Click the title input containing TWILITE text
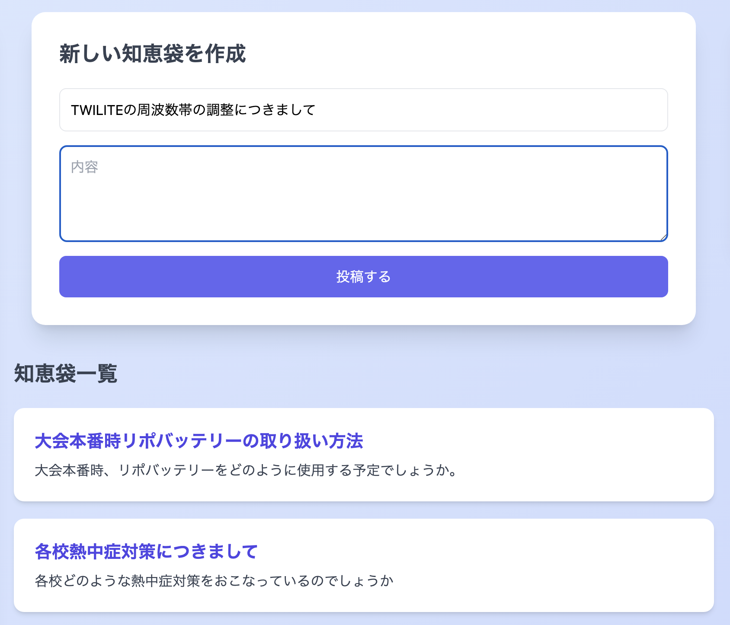This screenshot has height=625, width=730. click(x=363, y=110)
